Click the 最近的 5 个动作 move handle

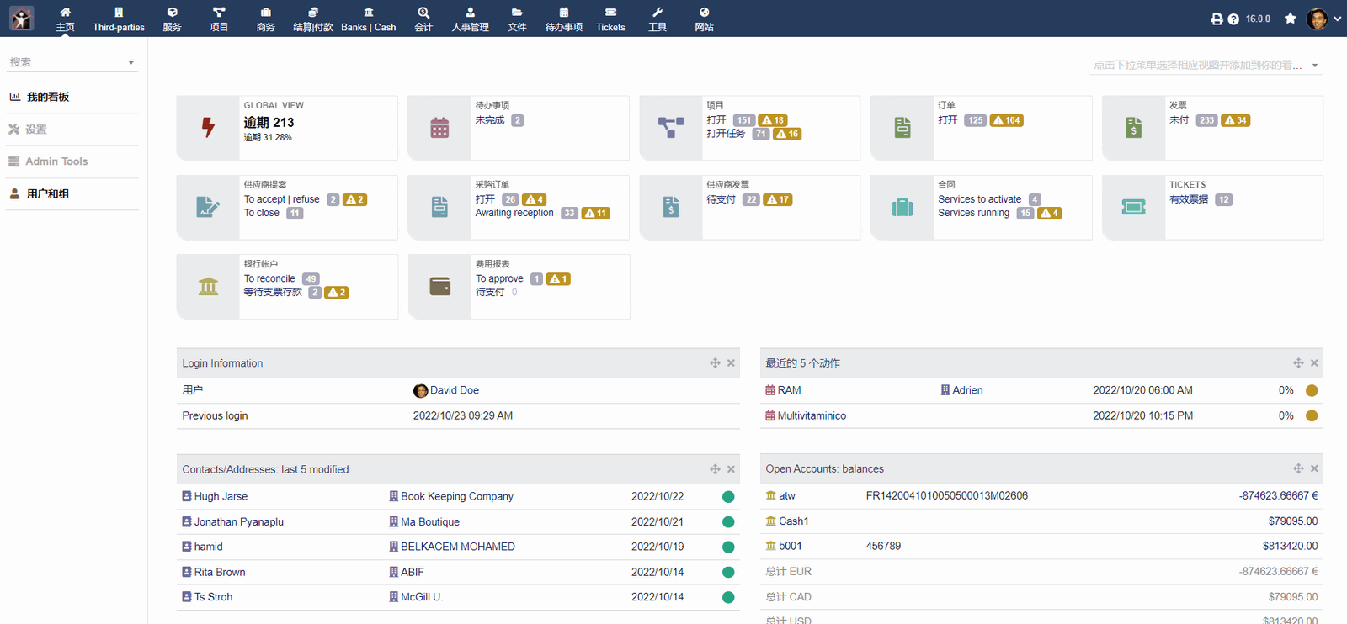pyautogui.click(x=1298, y=363)
